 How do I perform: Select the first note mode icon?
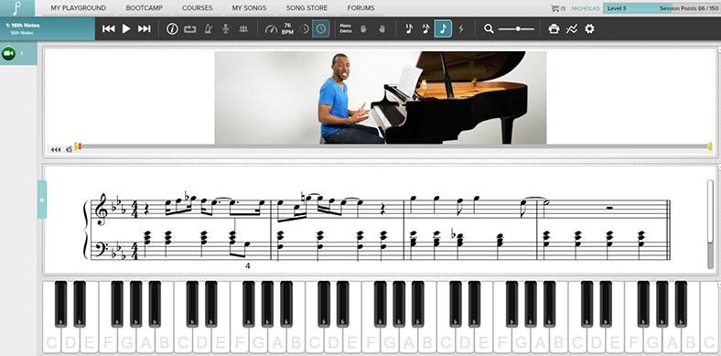coord(409,29)
